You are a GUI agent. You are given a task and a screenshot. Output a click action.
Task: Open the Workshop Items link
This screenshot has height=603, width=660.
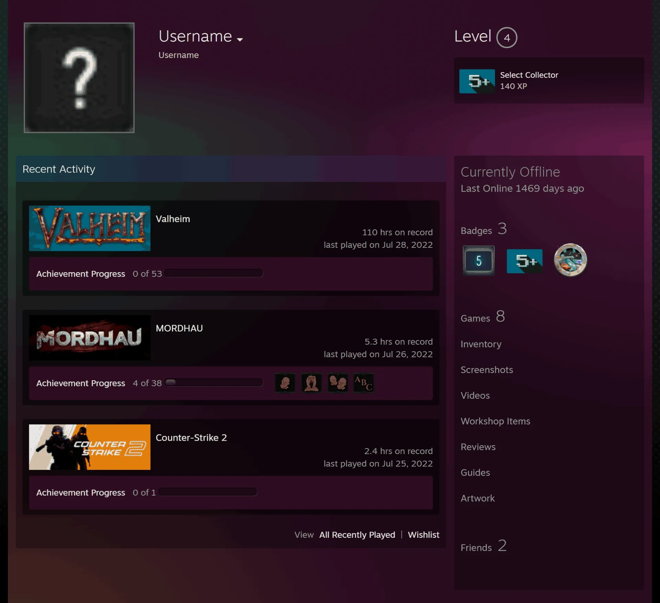click(x=495, y=421)
